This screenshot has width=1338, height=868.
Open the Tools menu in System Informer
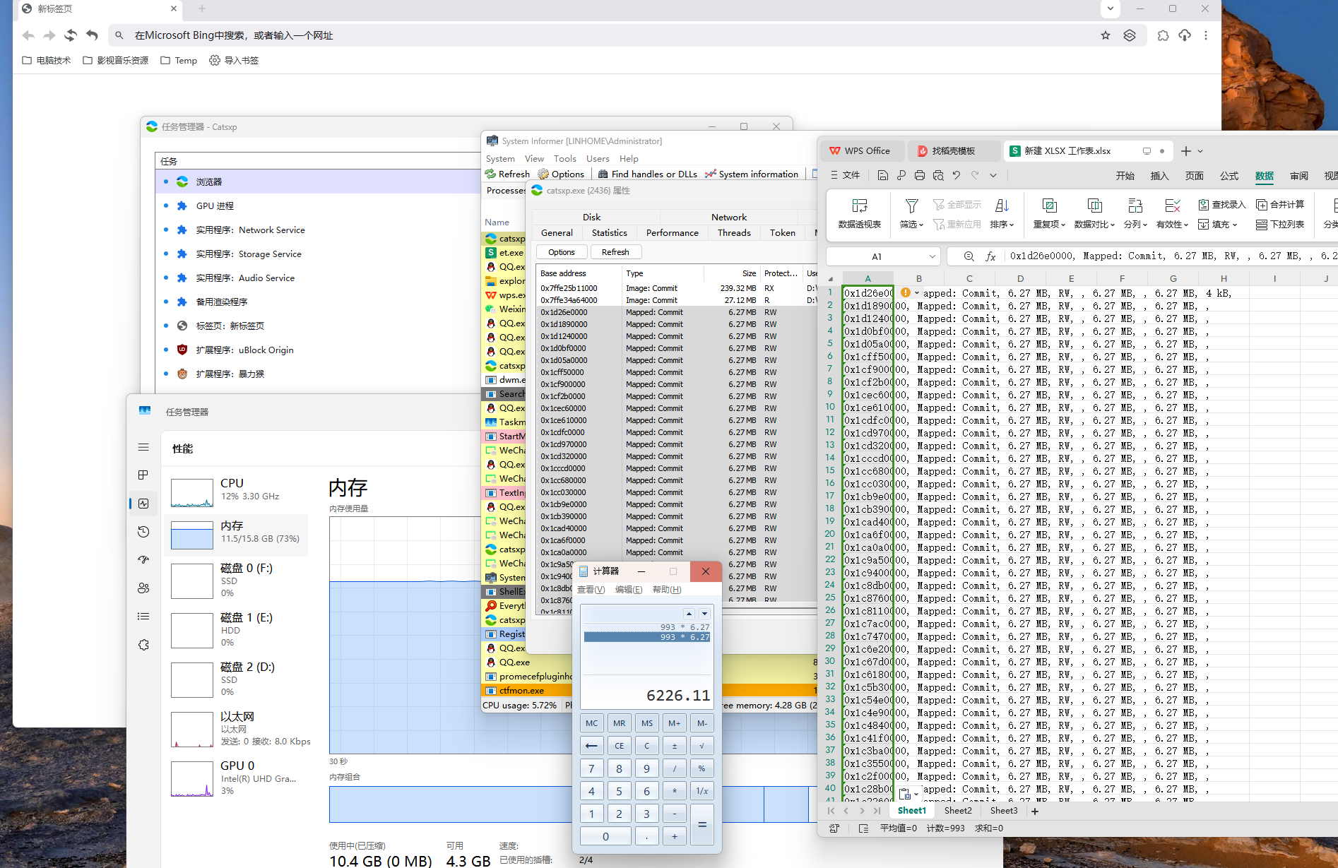point(564,158)
